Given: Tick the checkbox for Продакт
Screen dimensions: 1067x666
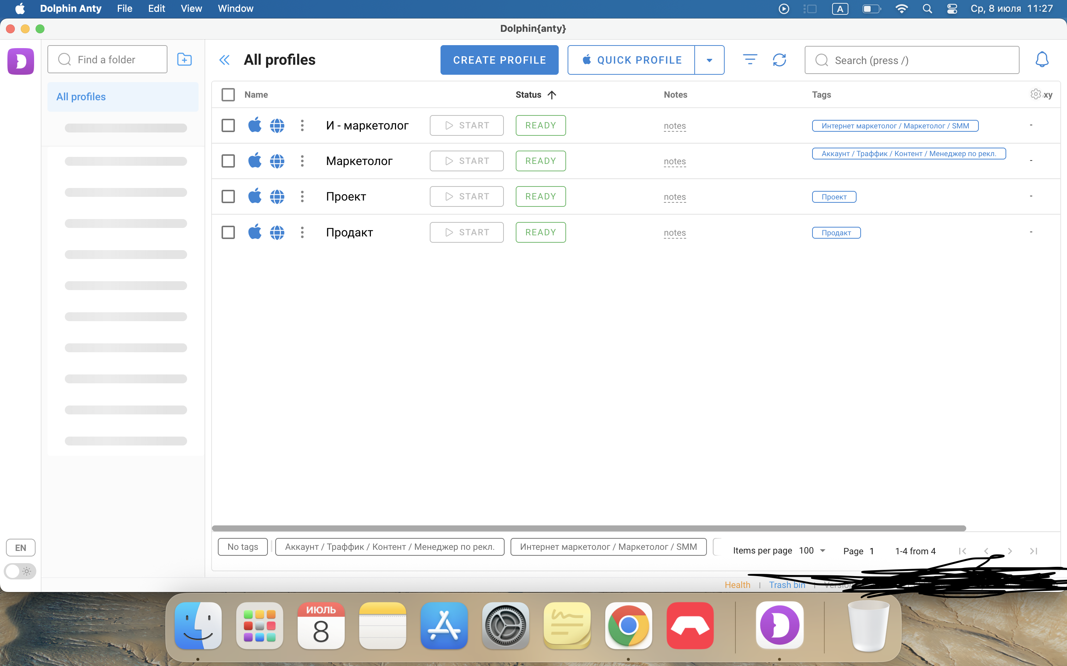Looking at the screenshot, I should tap(228, 232).
